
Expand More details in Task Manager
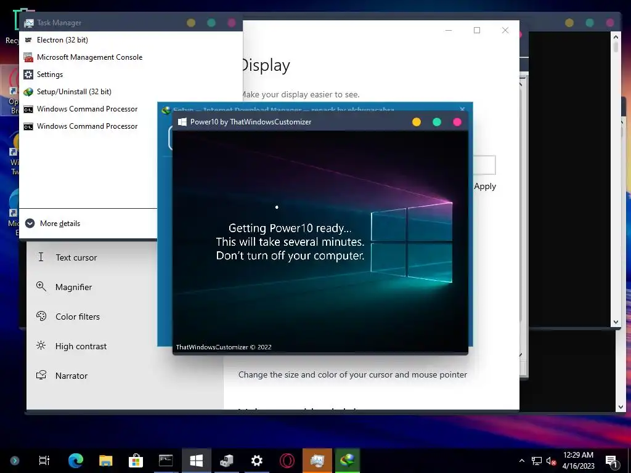(53, 223)
